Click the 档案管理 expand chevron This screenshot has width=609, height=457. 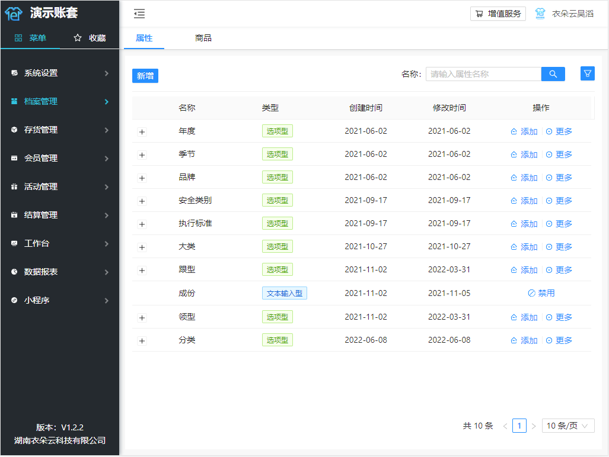[x=106, y=102]
